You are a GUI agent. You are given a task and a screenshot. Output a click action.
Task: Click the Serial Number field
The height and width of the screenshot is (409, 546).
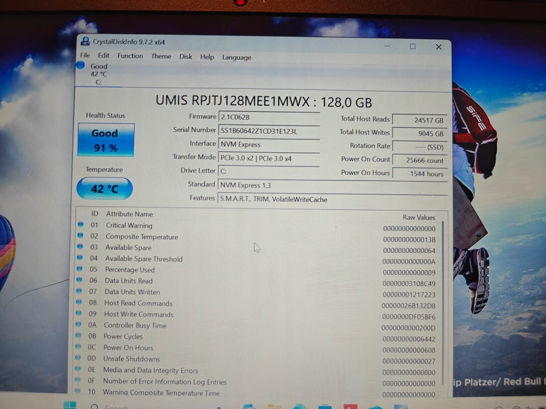point(269,131)
